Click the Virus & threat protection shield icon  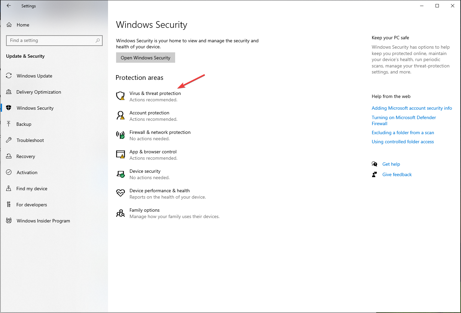[120, 96]
